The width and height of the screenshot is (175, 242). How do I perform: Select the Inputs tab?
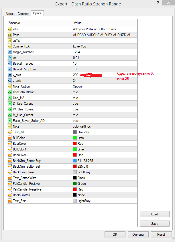pos(37,13)
